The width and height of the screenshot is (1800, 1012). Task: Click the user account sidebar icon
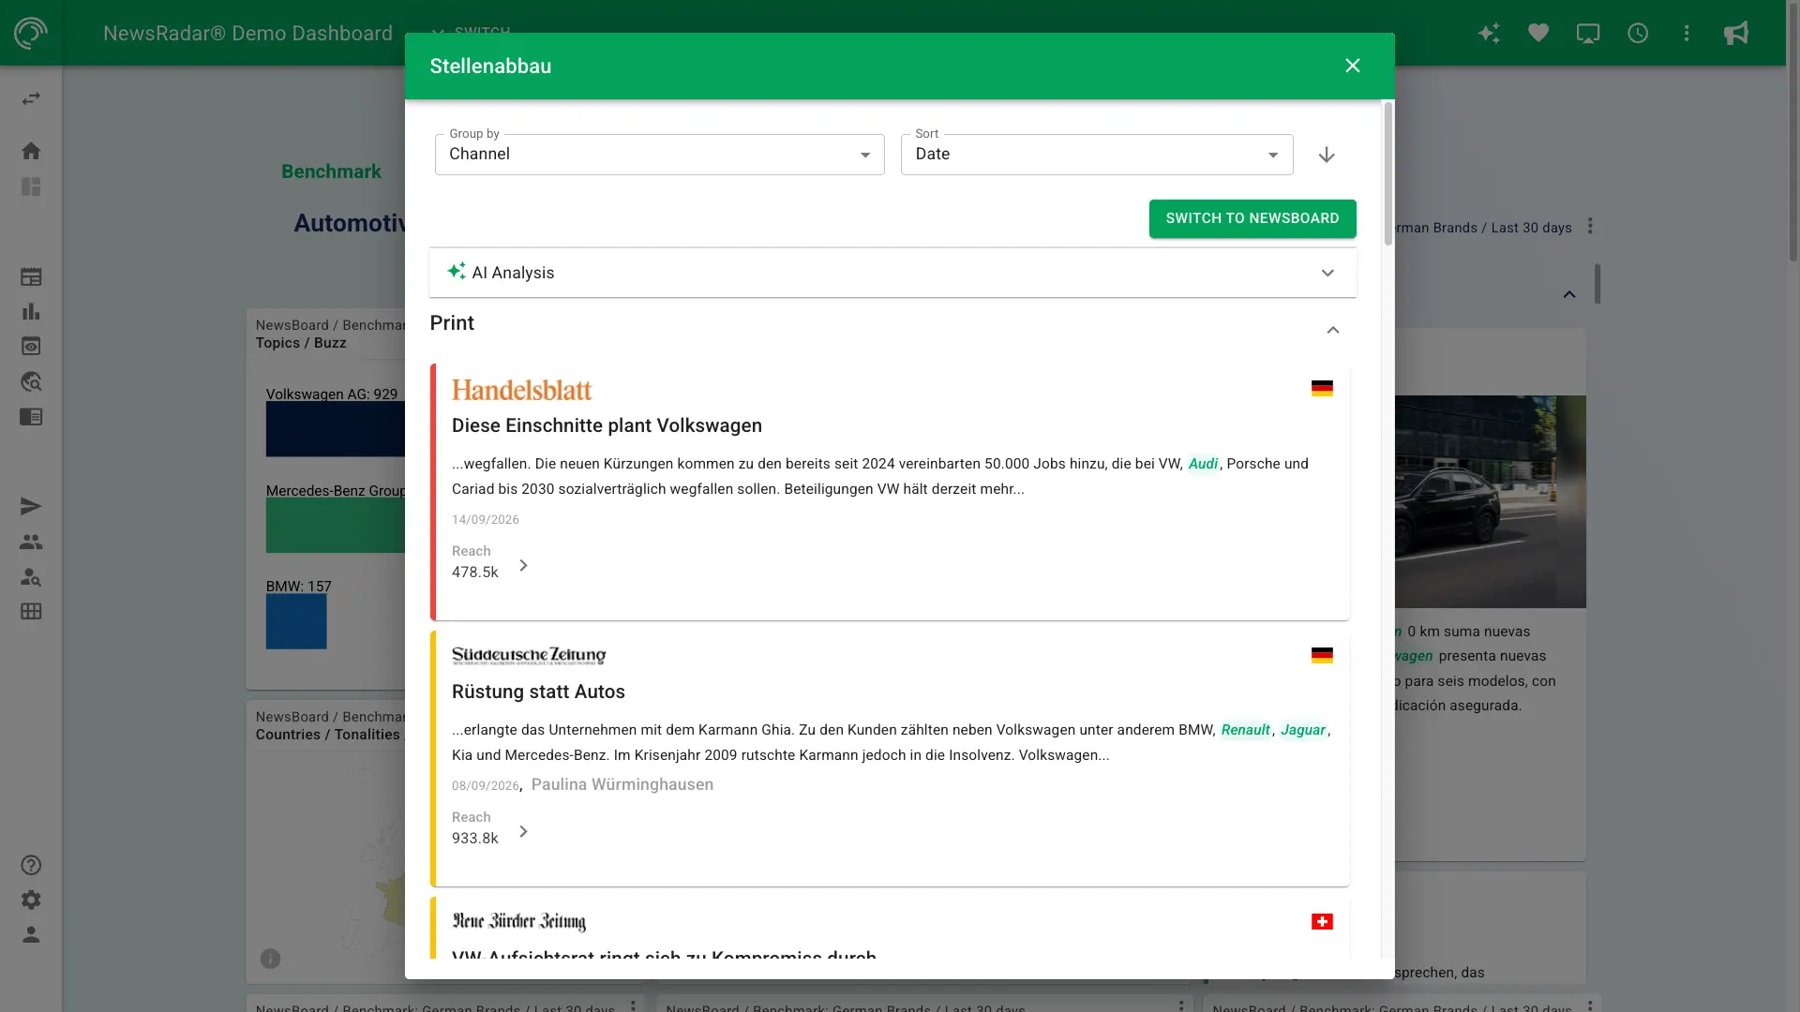pos(31,934)
